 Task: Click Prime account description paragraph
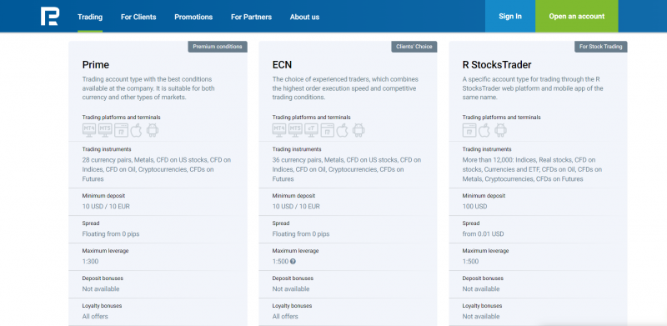tap(148, 88)
